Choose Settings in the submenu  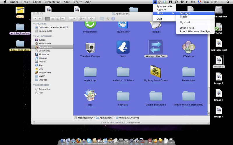(x=195, y=13)
